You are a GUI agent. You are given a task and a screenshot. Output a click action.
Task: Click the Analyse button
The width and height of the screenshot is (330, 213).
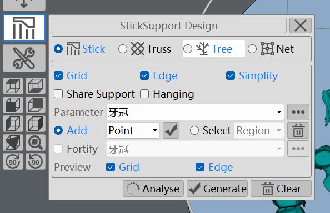pyautogui.click(x=153, y=189)
